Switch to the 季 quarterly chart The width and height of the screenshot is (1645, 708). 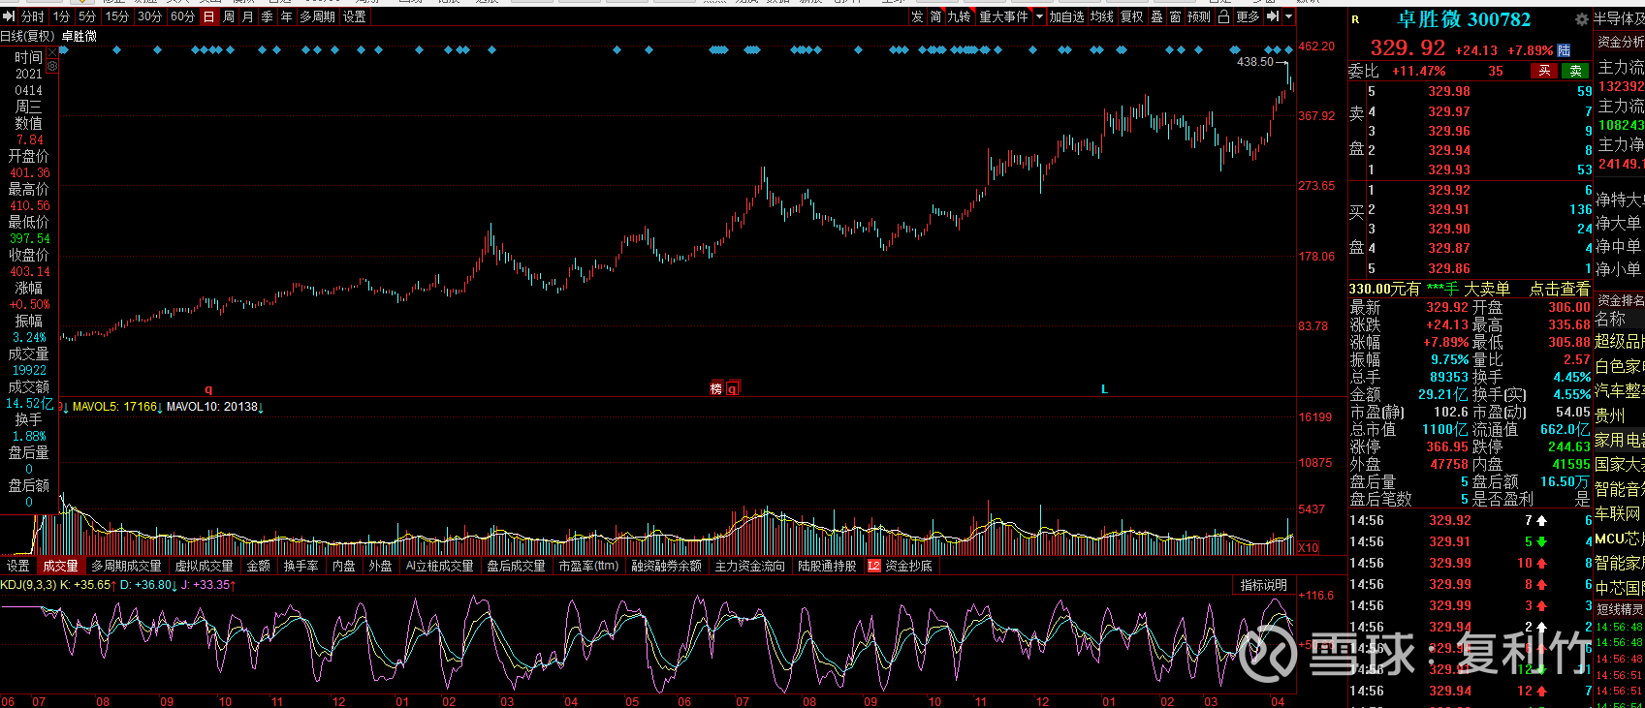pyautogui.click(x=267, y=16)
